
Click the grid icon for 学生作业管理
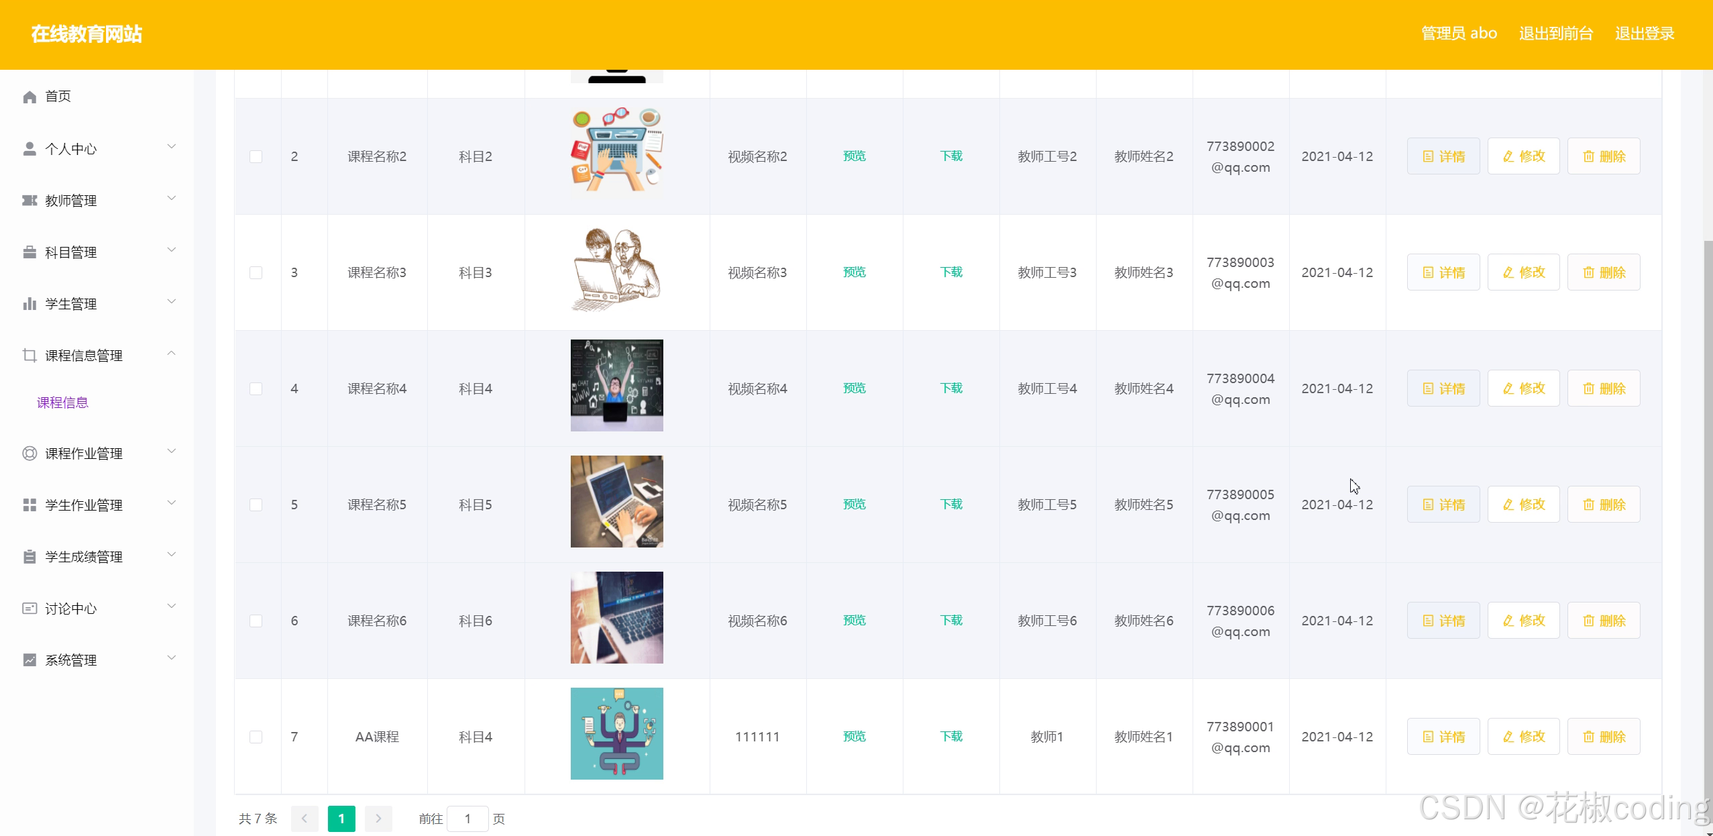[x=30, y=505]
